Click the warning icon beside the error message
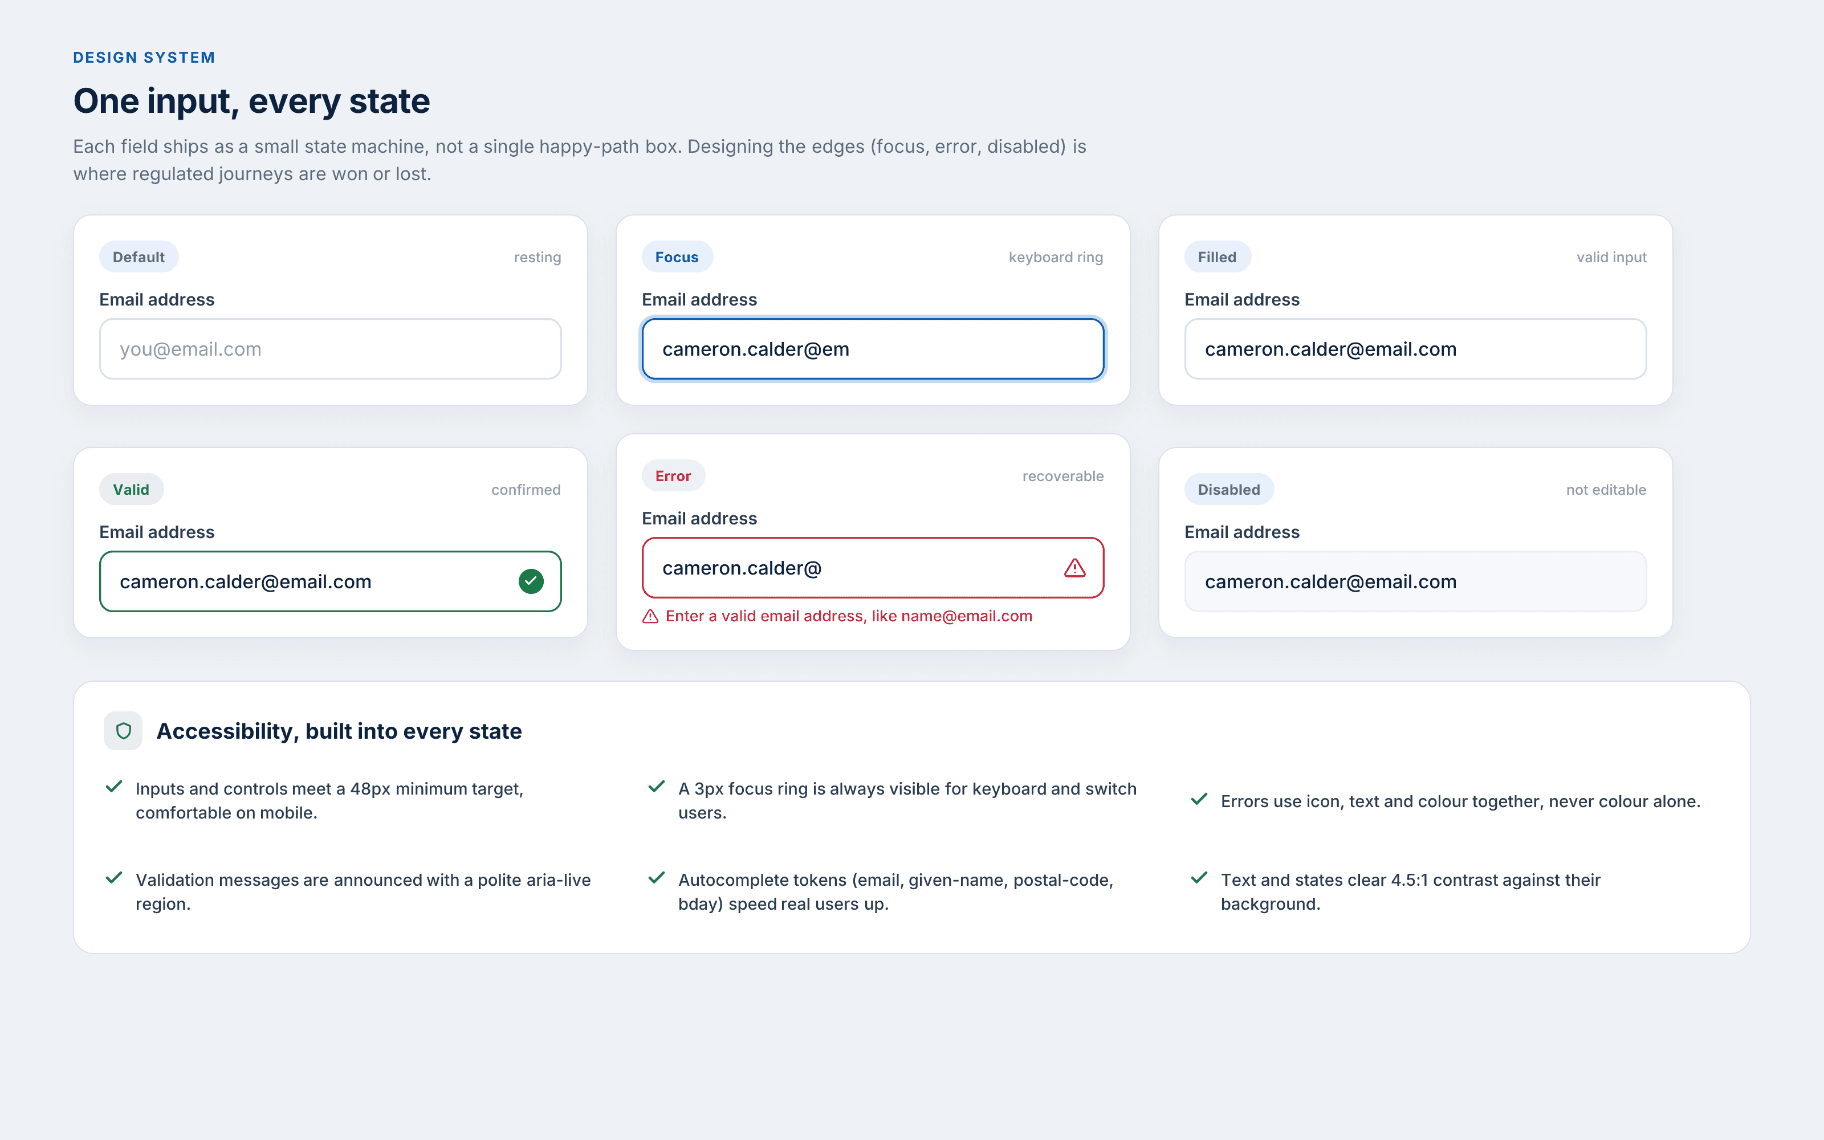Image resolution: width=1824 pixels, height=1140 pixels. tap(650, 616)
